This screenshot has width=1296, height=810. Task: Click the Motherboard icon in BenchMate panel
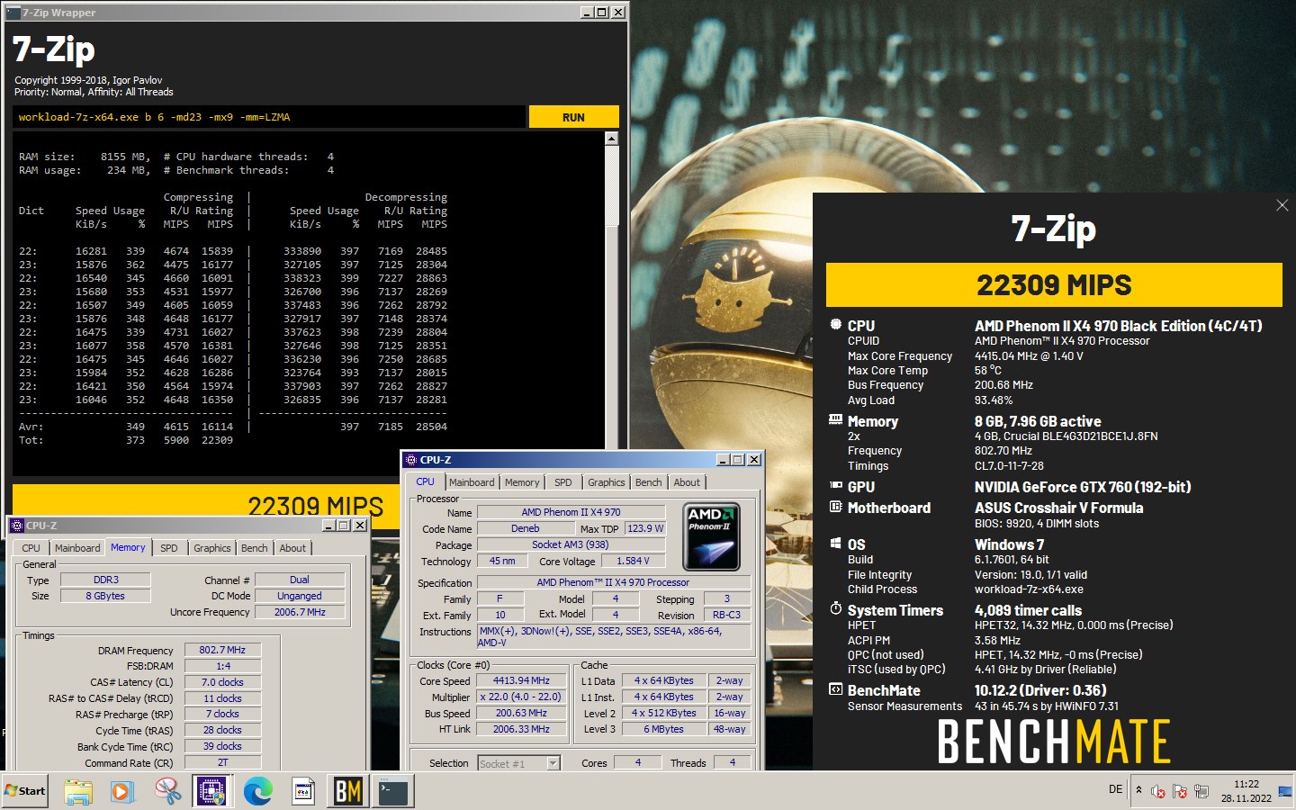coord(835,507)
